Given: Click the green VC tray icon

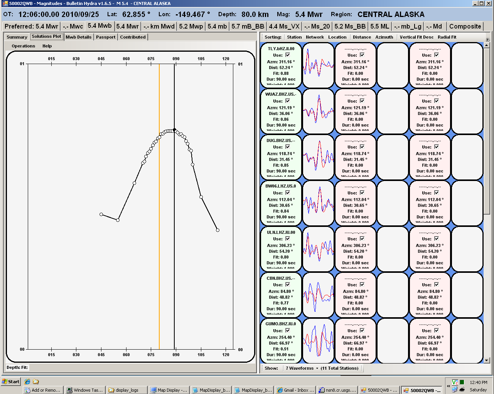Looking at the screenshot, I should tap(455, 382).
